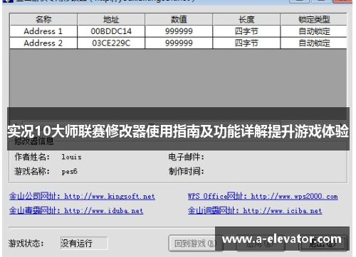Click the 数值 column header
The width and height of the screenshot is (356, 257).
click(179, 19)
